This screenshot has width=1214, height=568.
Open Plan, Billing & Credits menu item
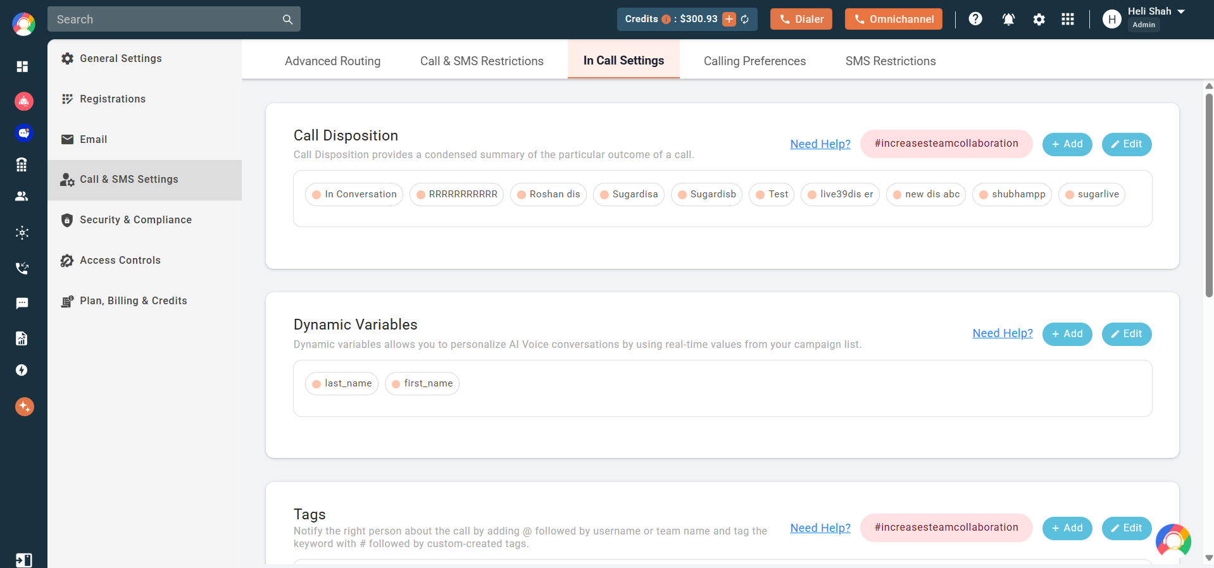point(144,301)
